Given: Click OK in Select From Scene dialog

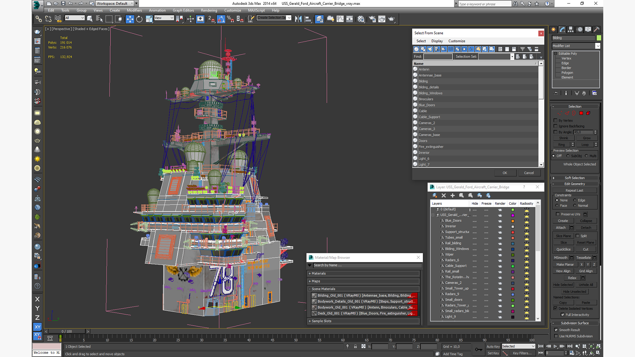Looking at the screenshot, I should [505, 173].
